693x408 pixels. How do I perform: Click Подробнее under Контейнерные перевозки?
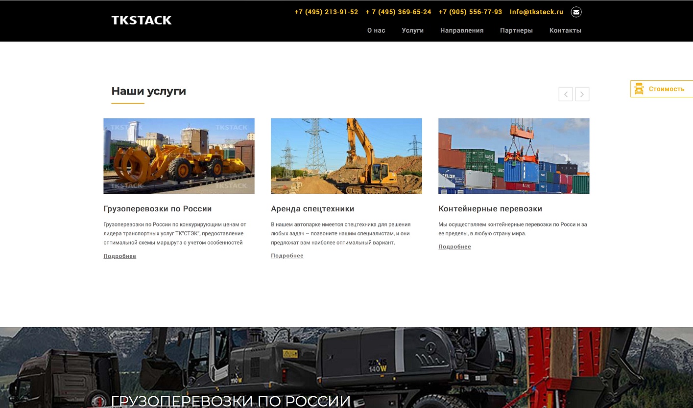[x=454, y=246]
